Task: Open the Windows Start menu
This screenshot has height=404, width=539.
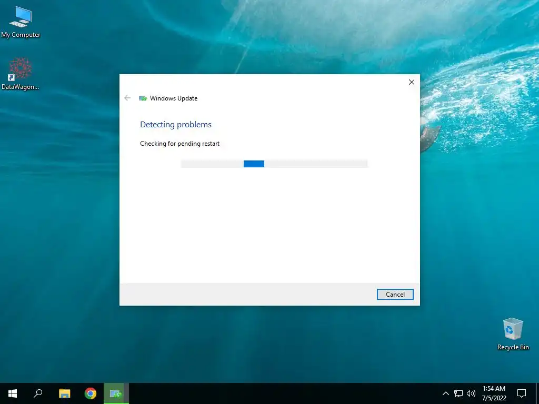Action: point(13,393)
